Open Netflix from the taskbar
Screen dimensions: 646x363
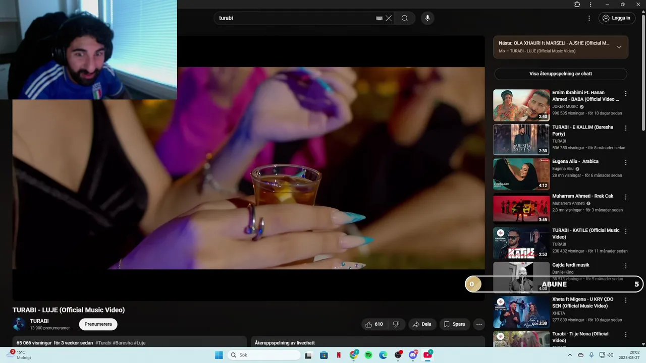(339, 355)
